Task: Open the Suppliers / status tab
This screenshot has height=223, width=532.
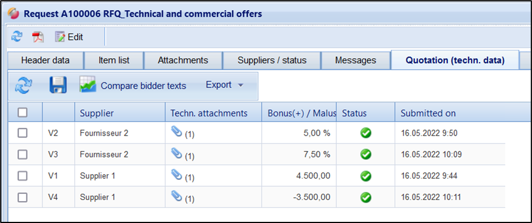Action: click(272, 61)
